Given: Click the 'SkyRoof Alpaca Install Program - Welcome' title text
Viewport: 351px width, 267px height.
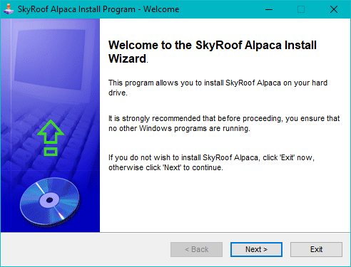Looking at the screenshot, I should pos(98,9).
